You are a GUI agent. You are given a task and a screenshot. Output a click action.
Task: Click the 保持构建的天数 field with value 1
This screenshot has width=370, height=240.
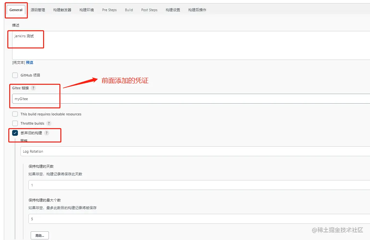point(199,185)
